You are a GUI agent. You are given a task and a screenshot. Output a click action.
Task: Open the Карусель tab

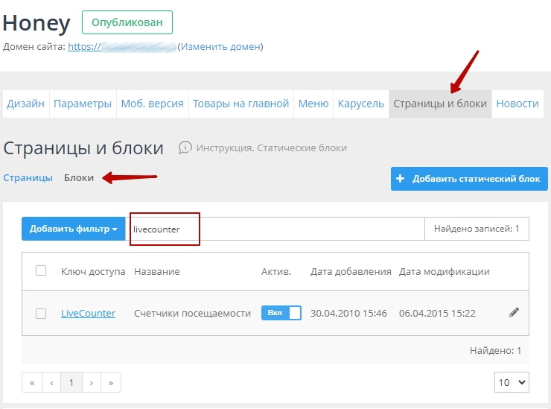tap(360, 104)
